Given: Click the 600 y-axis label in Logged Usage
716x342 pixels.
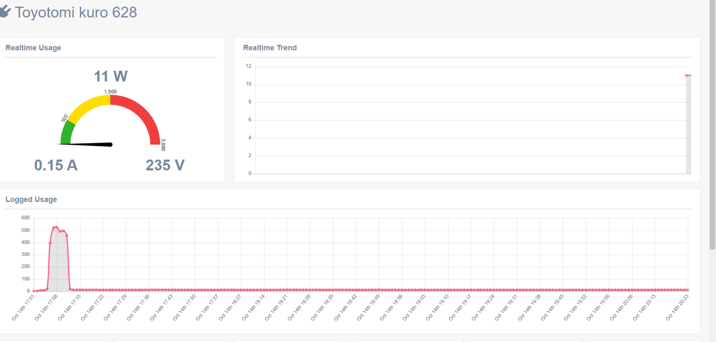Looking at the screenshot, I should [x=26, y=218].
